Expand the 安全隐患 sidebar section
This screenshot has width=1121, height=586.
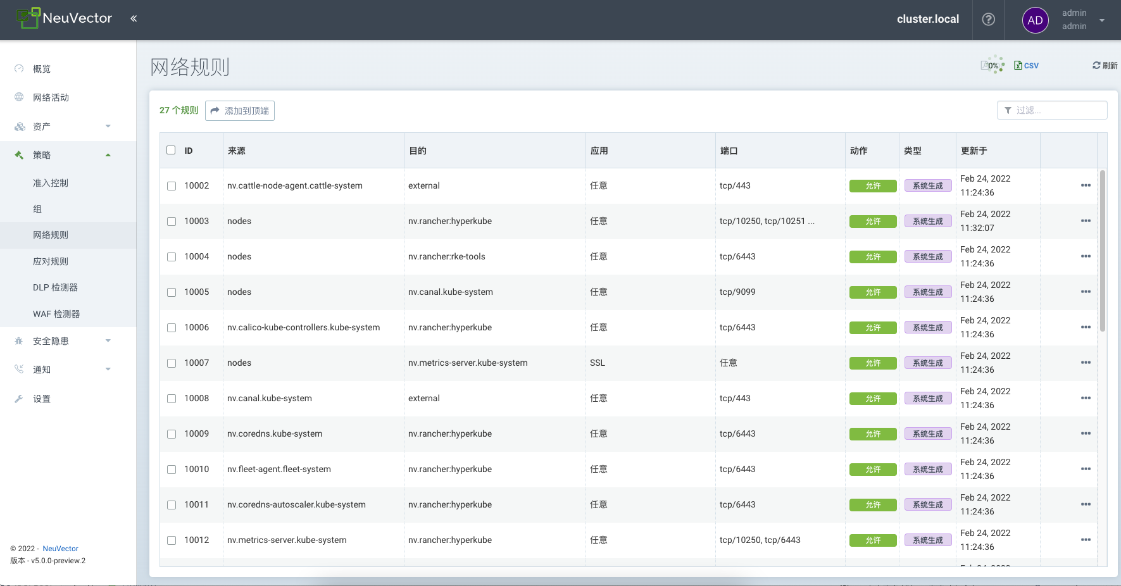pyautogui.click(x=63, y=341)
